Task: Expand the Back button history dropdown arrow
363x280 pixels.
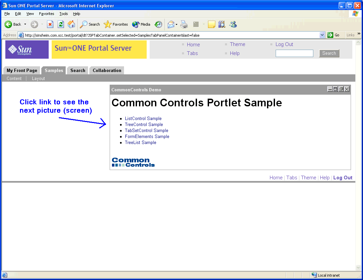Action: (x=25, y=24)
